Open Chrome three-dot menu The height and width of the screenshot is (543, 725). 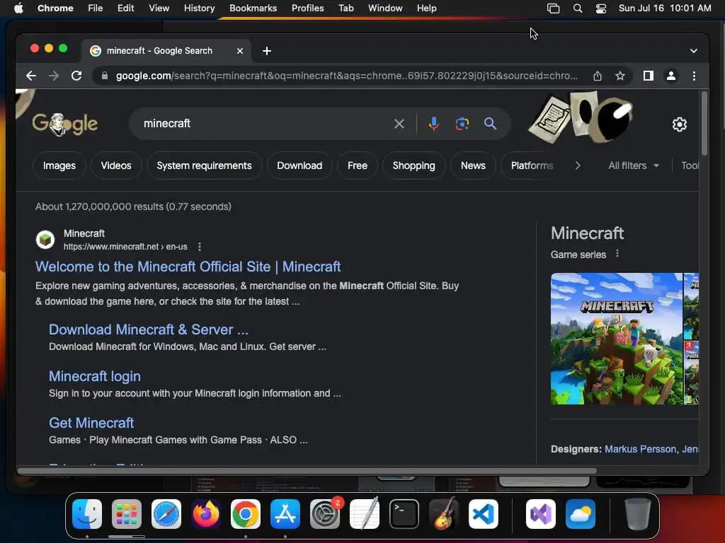694,76
